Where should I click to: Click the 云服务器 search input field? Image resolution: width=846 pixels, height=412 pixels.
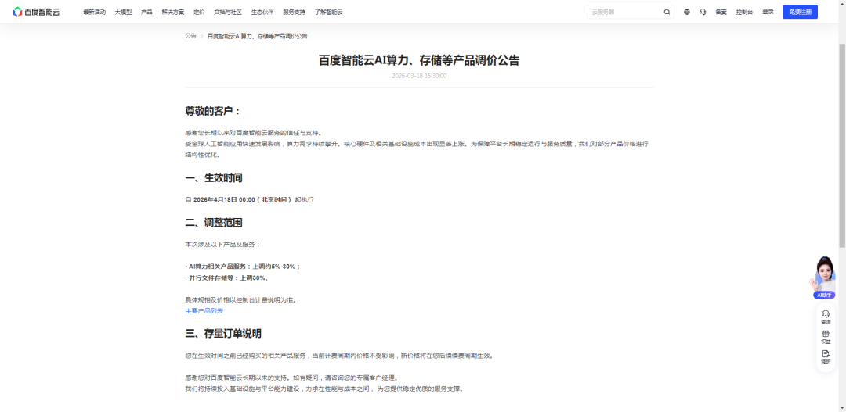point(623,12)
